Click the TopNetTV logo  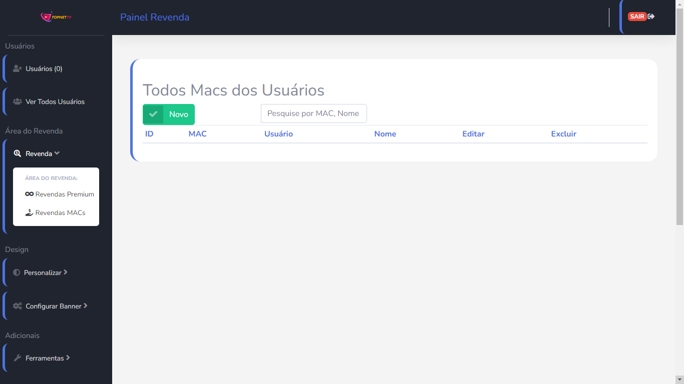[56, 17]
